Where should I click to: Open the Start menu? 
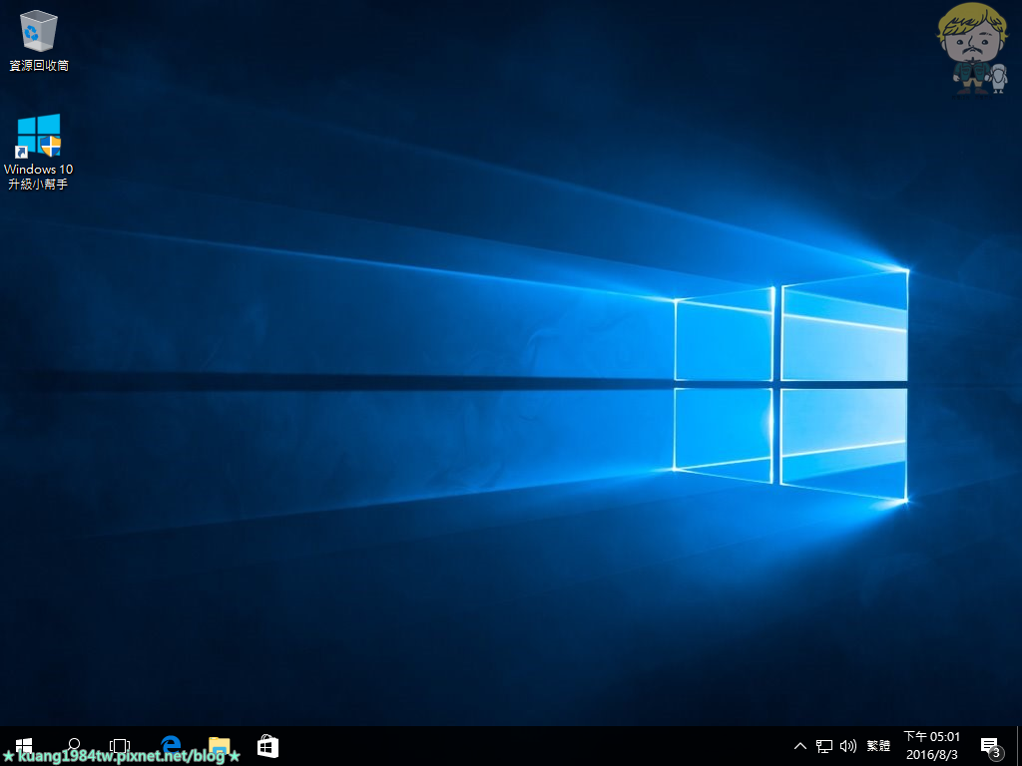pyautogui.click(x=24, y=746)
